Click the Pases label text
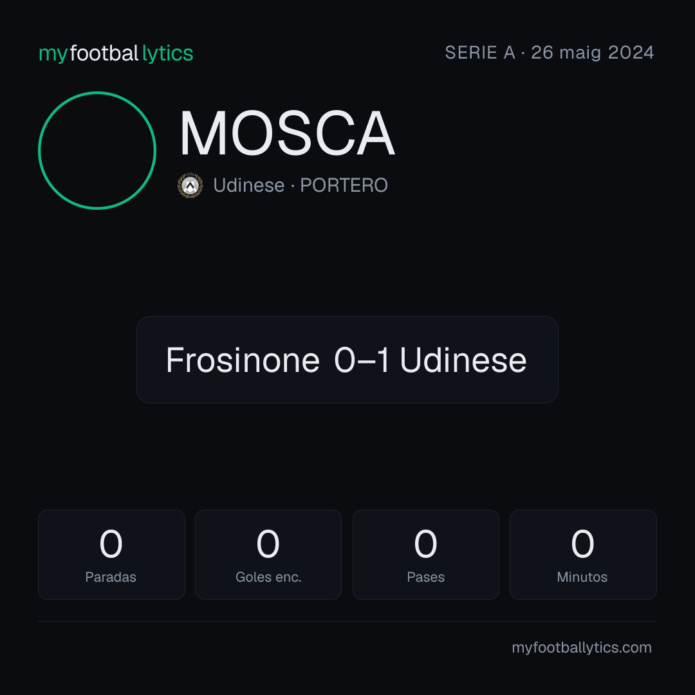695x695 pixels. [425, 577]
